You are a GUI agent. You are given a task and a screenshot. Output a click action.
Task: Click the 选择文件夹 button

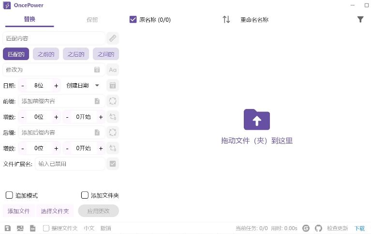point(55,211)
